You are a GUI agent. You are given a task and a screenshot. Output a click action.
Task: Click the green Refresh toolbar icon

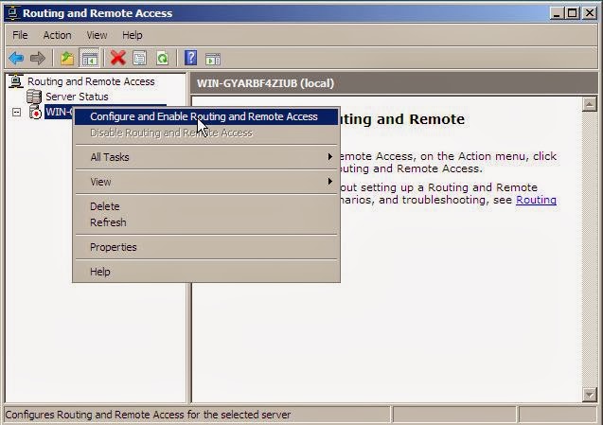(162, 59)
